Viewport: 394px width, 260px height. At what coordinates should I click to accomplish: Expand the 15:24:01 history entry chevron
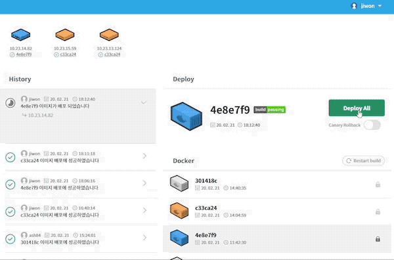pos(144,238)
